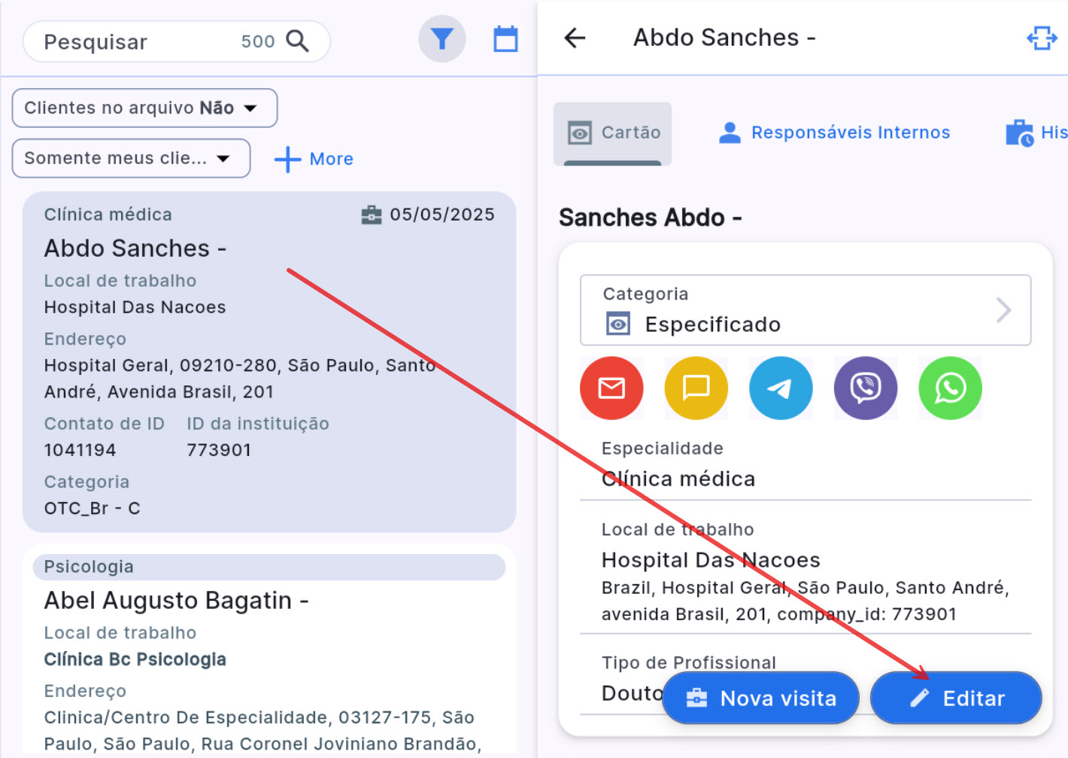This screenshot has height=758, width=1068.
Task: Open the Responsáveis Internos tab
Action: coord(835,132)
